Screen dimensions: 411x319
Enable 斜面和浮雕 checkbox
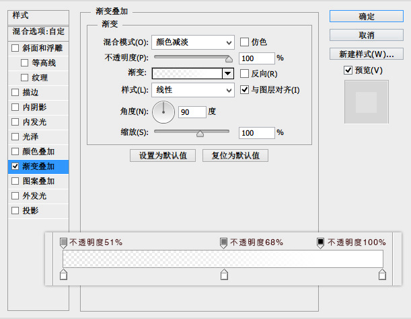15,48
